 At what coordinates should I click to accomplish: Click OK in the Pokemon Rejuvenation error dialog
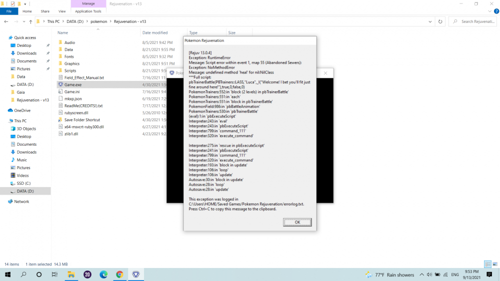297,222
